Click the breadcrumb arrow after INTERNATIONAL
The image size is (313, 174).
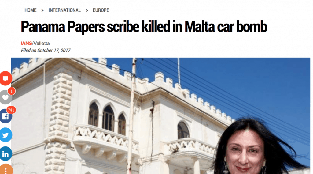(87, 10)
